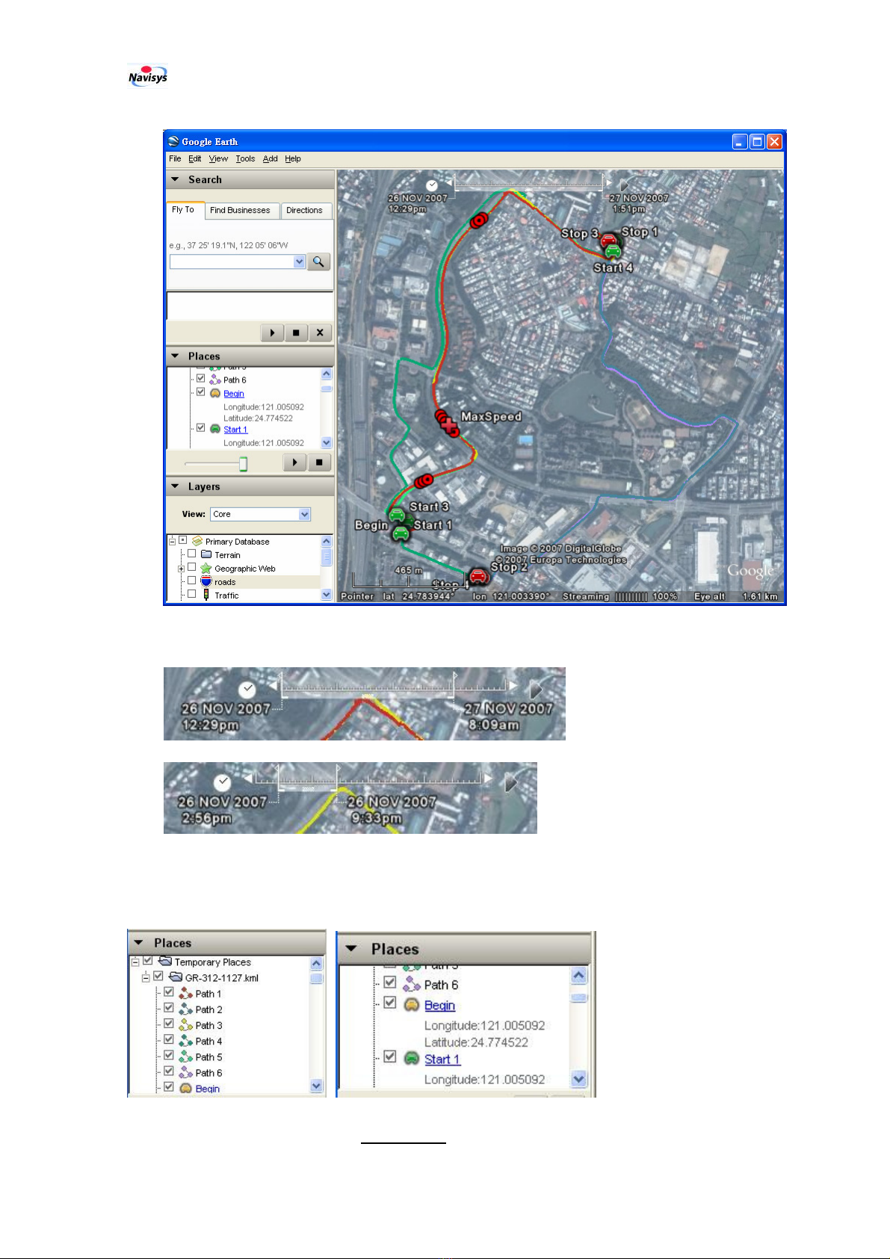
Task: Open the Edit menu
Action: (x=194, y=158)
